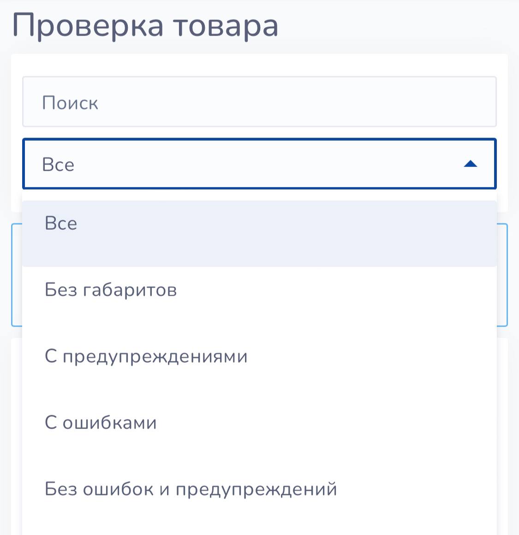The height and width of the screenshot is (535, 519).
Task: Click into the Поиск search field
Action: [259, 102]
